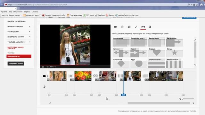
Task: Pick the Проявление transition
Action: coord(121,42)
